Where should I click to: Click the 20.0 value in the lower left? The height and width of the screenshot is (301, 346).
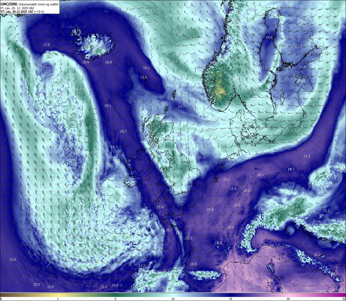click(36, 284)
